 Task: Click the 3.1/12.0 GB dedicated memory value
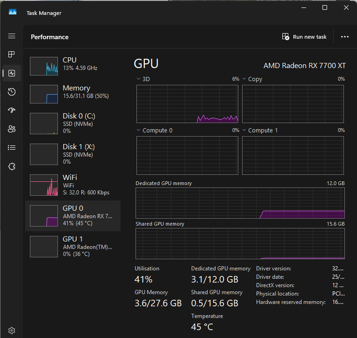click(214, 279)
